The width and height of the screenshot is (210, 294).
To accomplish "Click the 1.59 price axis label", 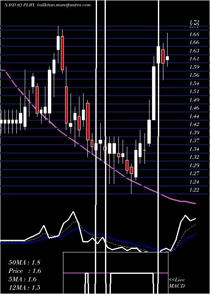I will 194,67.
